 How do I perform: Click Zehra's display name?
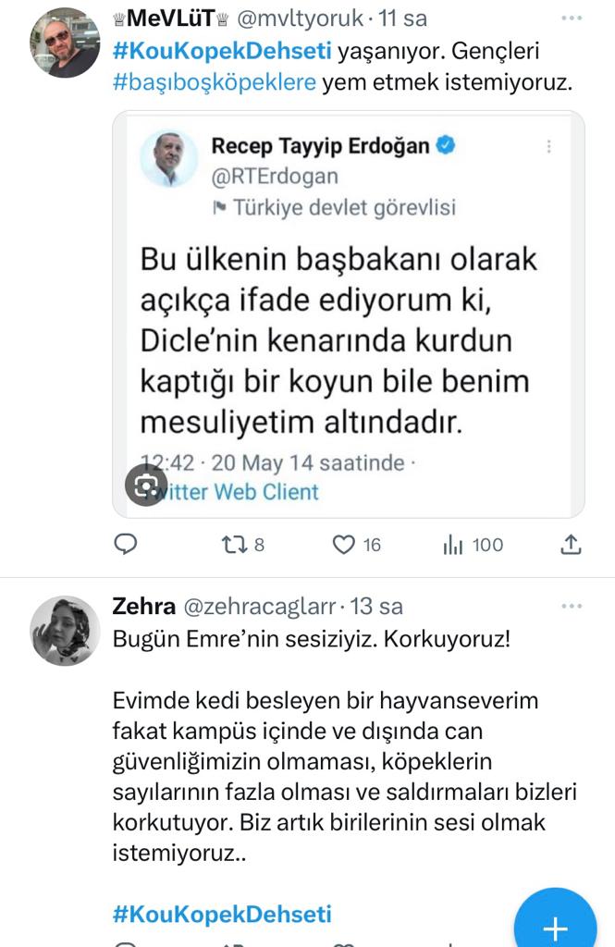click(x=143, y=607)
